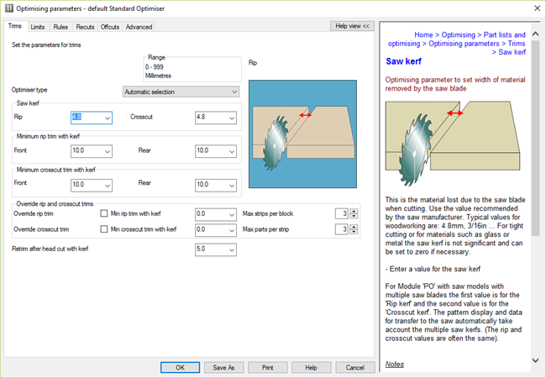This screenshot has width=546, height=378.
Task: Switch to the Limits tab
Action: (x=38, y=27)
